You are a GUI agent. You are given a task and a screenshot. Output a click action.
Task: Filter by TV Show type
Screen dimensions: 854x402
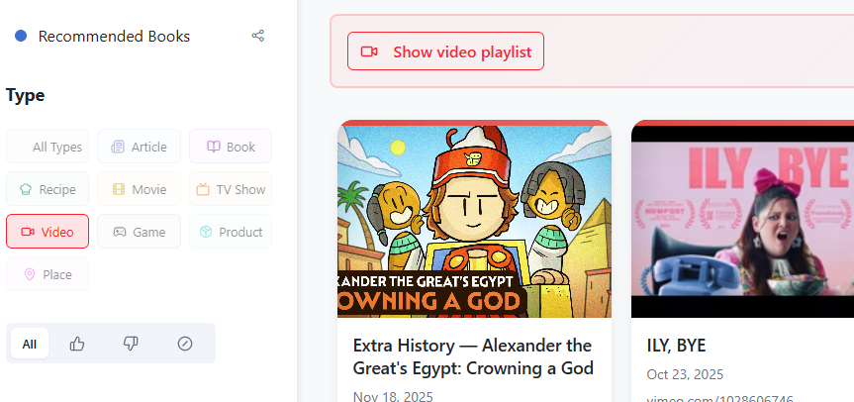click(230, 189)
